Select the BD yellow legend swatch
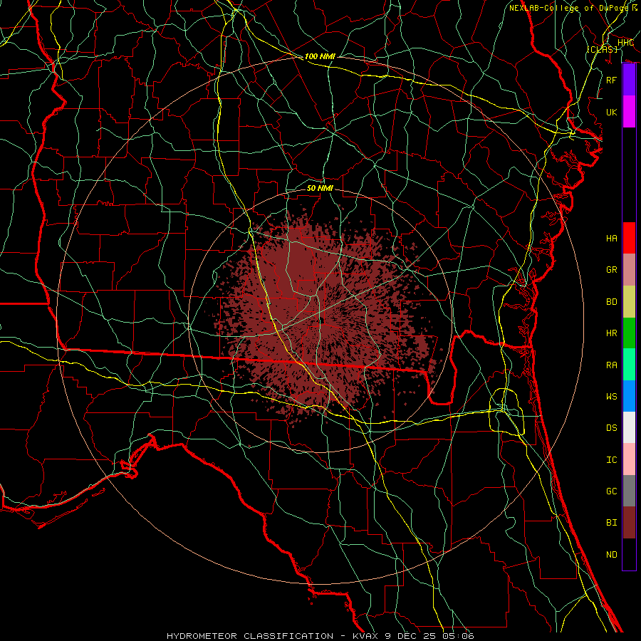Image resolution: width=641 pixels, height=641 pixels. pos(629,301)
